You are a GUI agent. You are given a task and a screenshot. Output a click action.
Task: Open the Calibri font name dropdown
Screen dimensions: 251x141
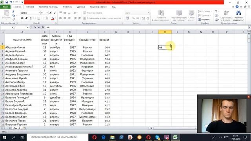point(39,13)
